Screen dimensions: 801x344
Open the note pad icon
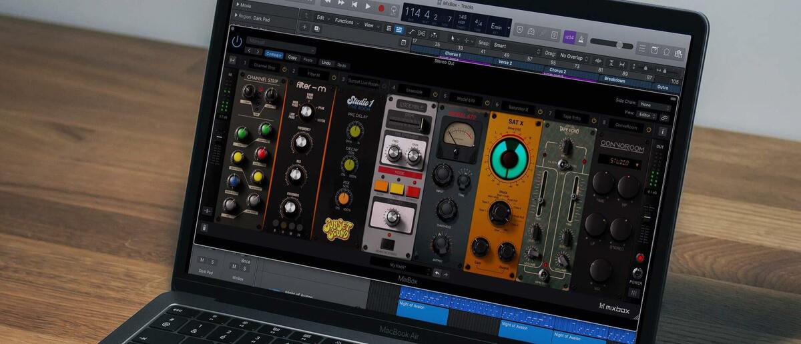(654, 50)
